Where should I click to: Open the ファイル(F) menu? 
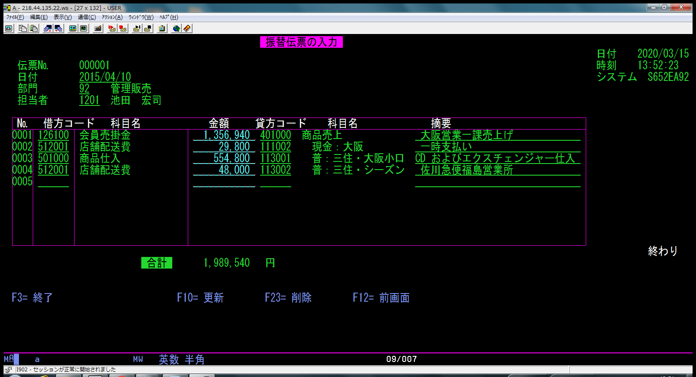[15, 17]
